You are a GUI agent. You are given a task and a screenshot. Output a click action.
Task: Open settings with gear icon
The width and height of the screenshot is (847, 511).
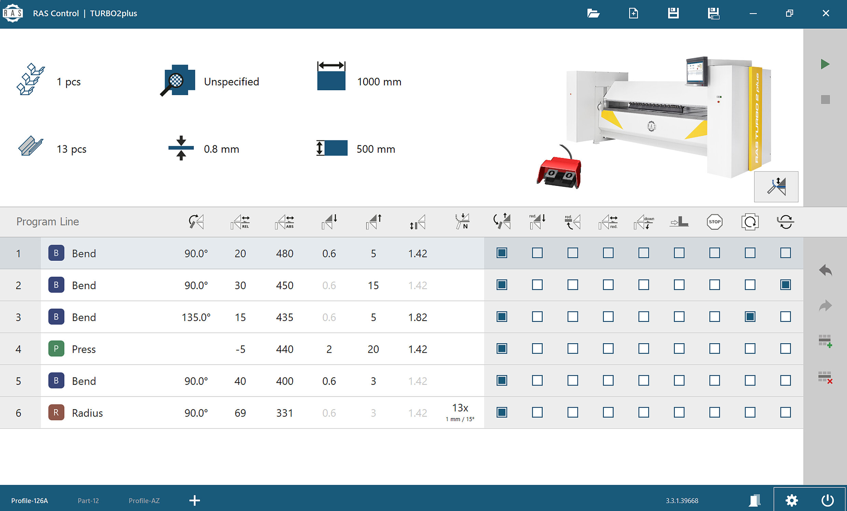[792, 500]
